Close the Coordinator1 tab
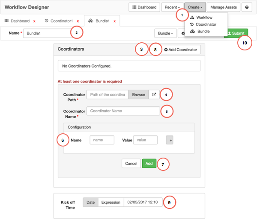 click(78, 21)
